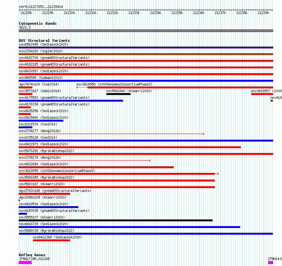The height and width of the screenshot is (266, 282).
Task: Click nsv5486038 (ByrskaBishop2022) label
Action: click(47, 231)
